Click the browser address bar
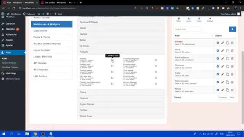Image resolution: width=244 pixels, height=137 pixels. point(76,8)
